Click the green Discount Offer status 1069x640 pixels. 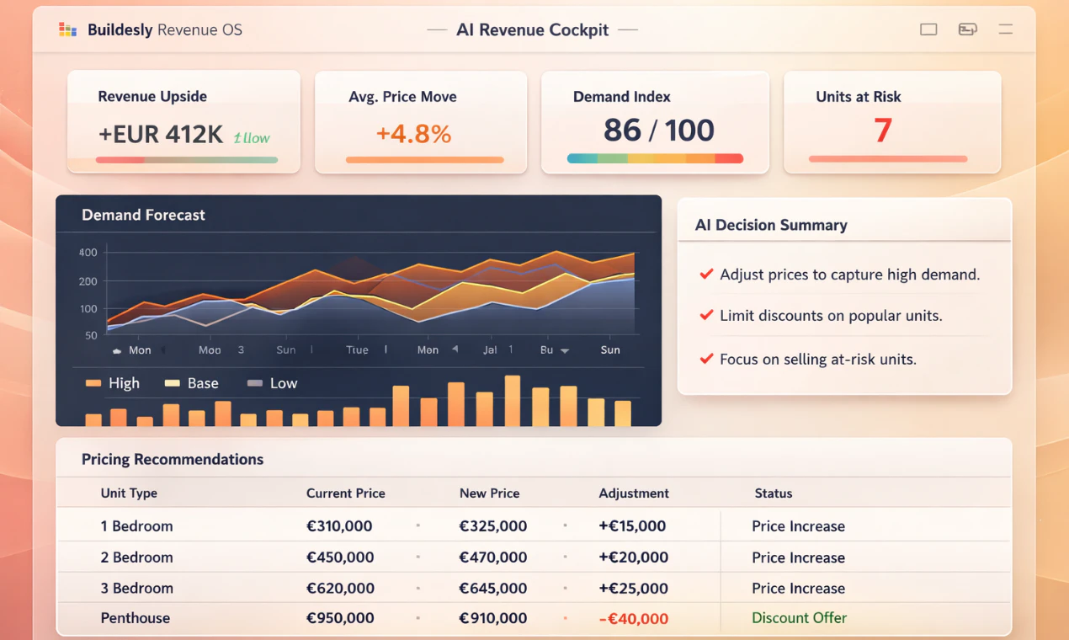click(799, 618)
